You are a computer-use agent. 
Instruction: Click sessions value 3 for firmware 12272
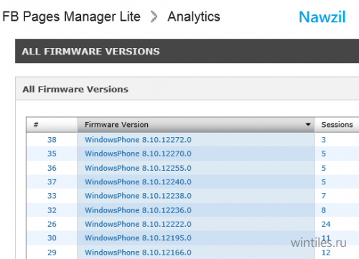[324, 140]
